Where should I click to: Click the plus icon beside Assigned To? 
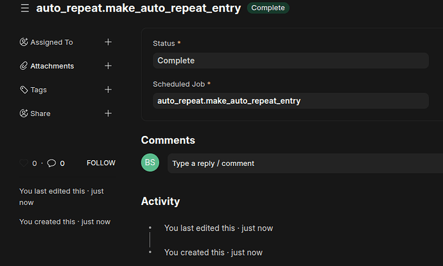click(x=108, y=42)
